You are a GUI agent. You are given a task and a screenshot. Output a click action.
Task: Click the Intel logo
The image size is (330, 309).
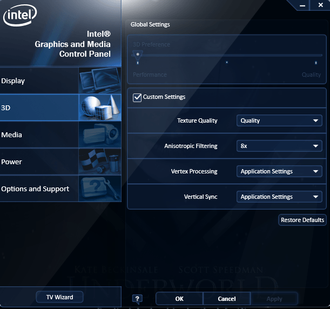(20, 15)
